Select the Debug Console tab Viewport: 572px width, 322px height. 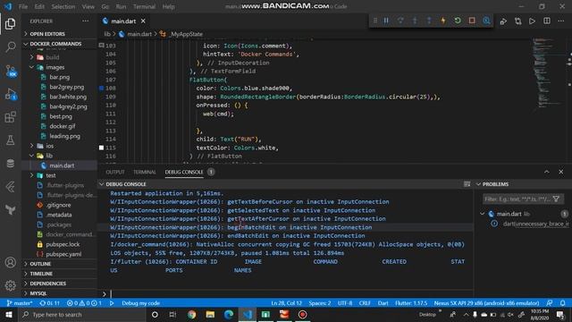point(184,172)
